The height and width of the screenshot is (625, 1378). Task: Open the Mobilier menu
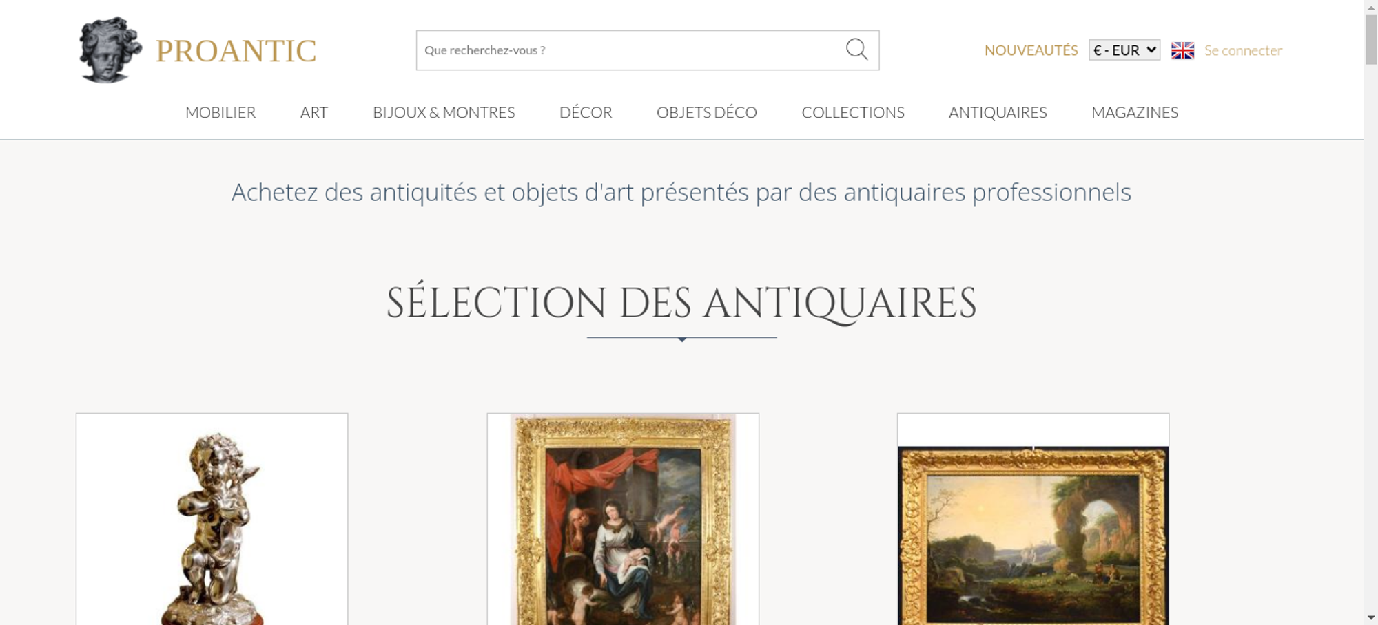(x=220, y=112)
